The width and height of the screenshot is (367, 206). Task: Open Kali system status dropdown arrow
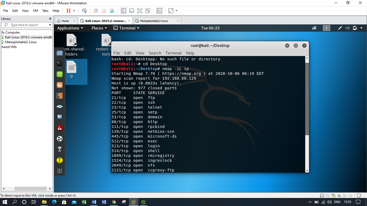(x=362, y=28)
